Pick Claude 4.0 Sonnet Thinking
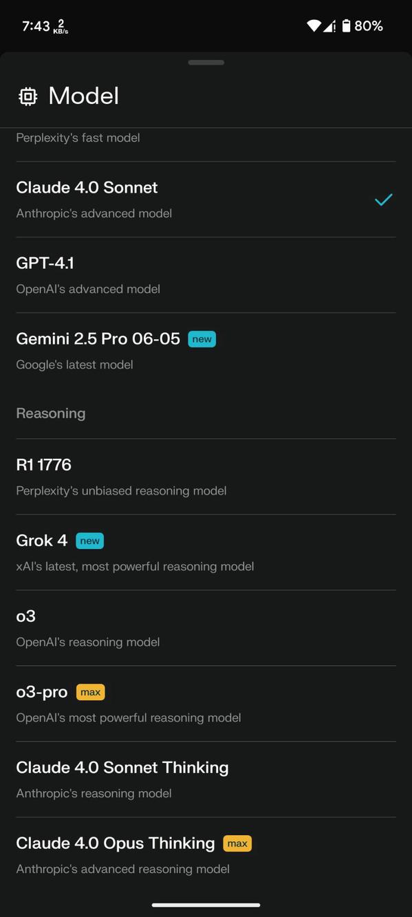 206,778
